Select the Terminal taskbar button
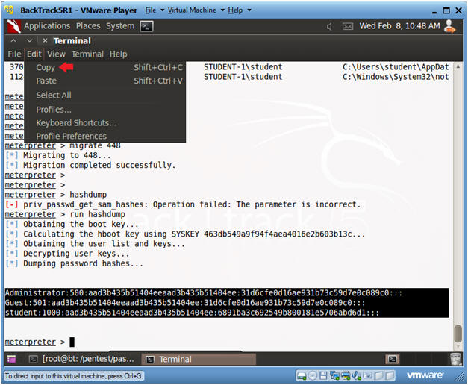 tap(199, 359)
